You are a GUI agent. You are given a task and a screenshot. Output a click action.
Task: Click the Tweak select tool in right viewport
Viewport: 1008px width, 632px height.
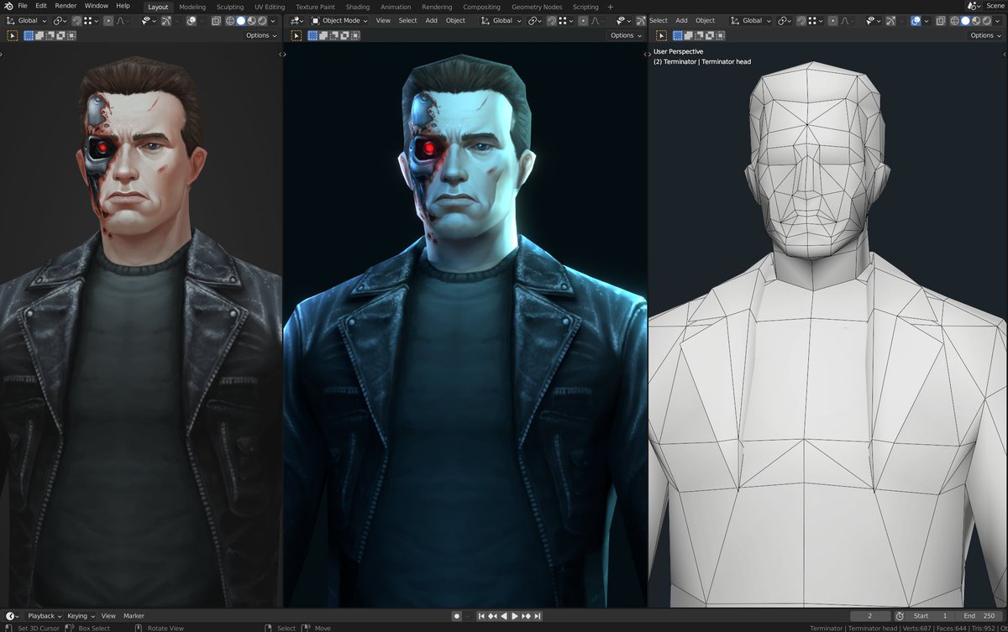click(x=661, y=35)
